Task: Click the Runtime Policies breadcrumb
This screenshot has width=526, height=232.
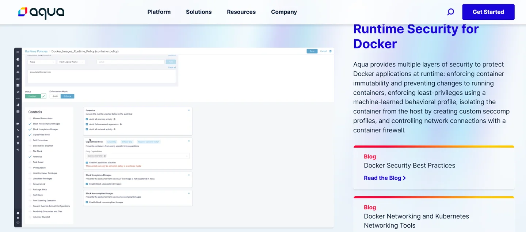Action: (x=36, y=51)
